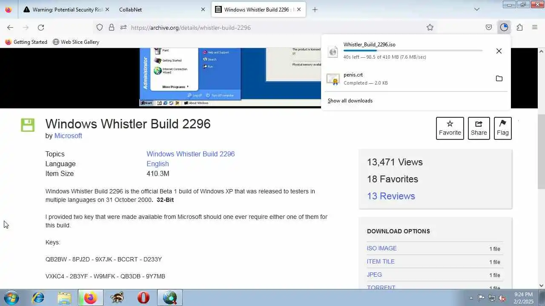Image resolution: width=545 pixels, height=306 pixels.
Task: Open the Firefox application hamburger menu
Action: [x=535, y=27]
